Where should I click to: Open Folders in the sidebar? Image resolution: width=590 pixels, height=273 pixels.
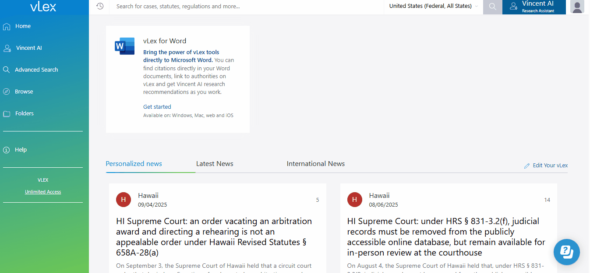point(25,114)
